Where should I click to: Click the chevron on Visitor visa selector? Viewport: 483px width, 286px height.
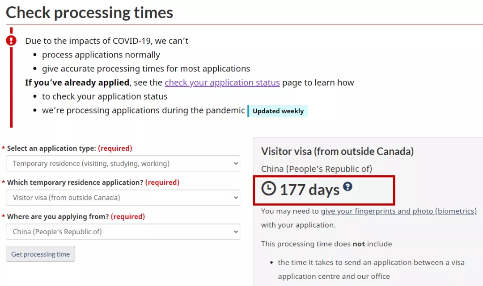tap(236, 198)
